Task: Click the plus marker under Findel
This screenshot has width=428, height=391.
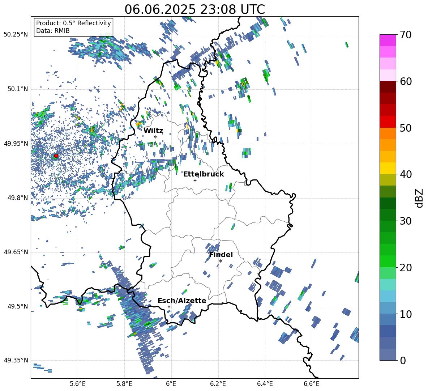Action: [x=221, y=261]
